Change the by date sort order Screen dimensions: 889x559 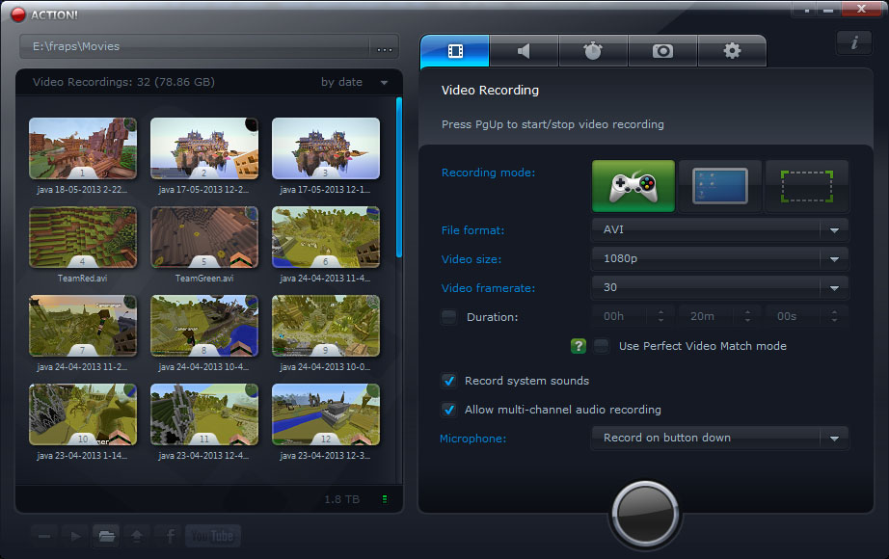point(354,83)
